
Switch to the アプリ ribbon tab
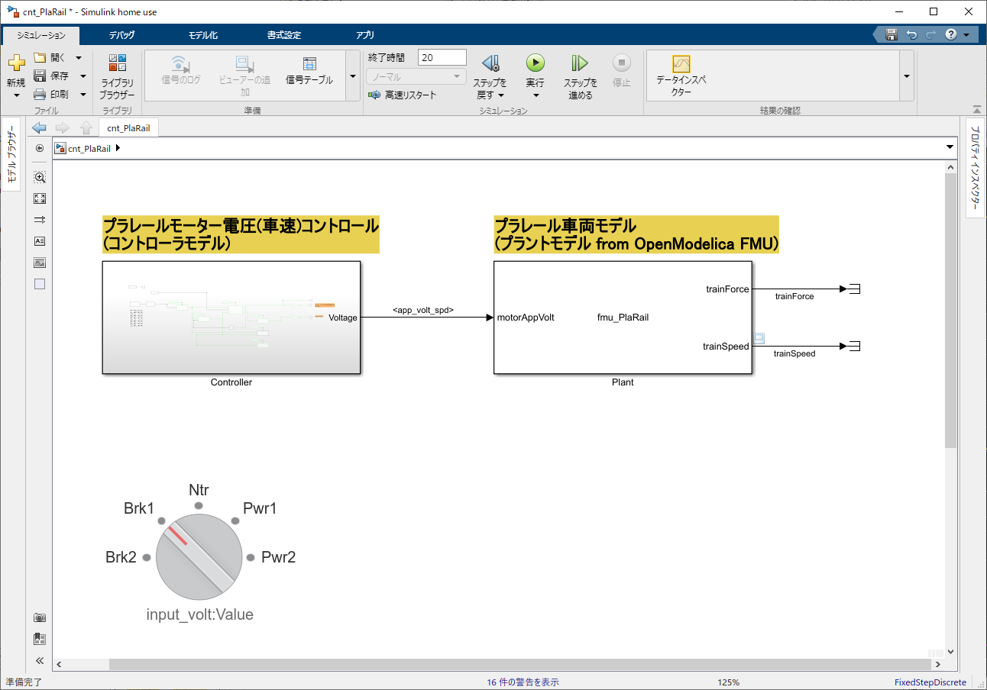pyautogui.click(x=364, y=35)
